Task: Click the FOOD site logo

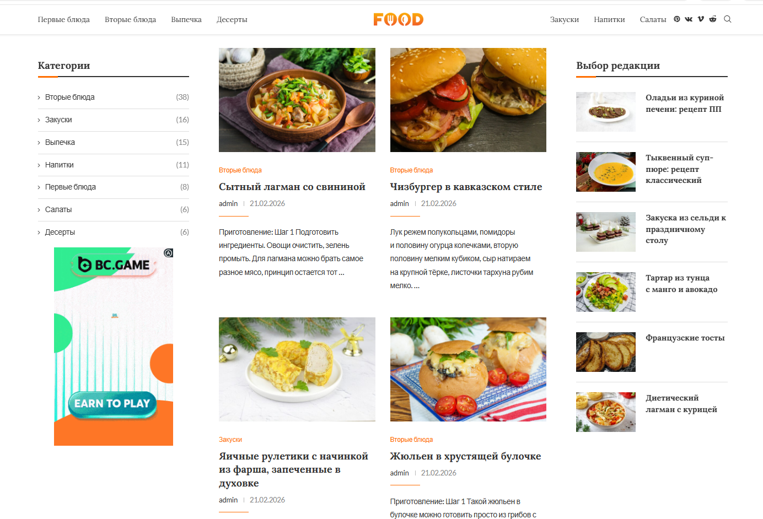Action: tap(398, 19)
